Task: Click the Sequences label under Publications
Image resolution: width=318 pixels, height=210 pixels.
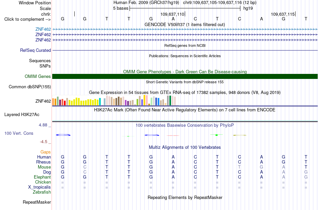Action: (x=40, y=61)
